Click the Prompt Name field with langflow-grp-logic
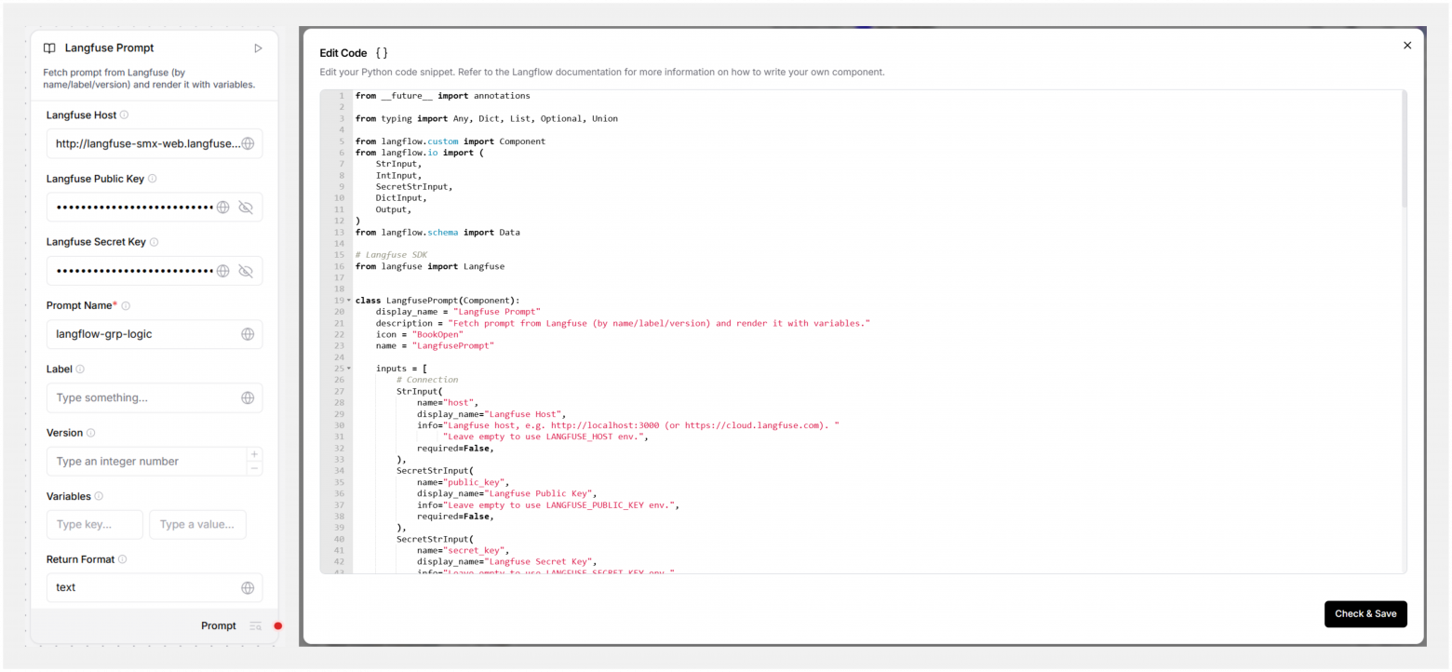 coord(155,334)
